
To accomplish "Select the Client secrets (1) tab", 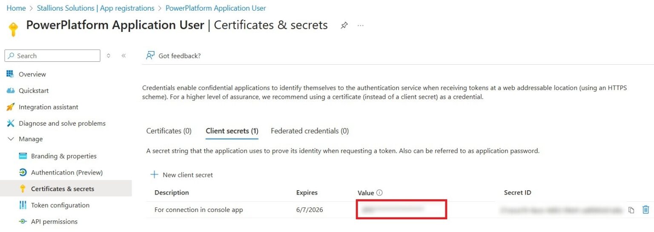I will click(232, 131).
